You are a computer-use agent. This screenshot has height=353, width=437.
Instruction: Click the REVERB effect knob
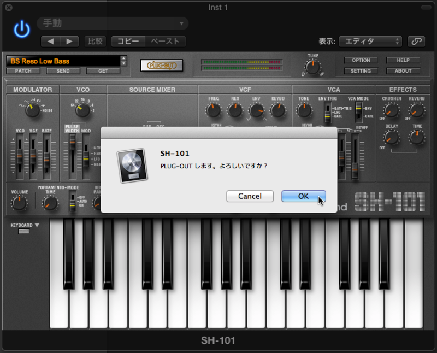(417, 110)
